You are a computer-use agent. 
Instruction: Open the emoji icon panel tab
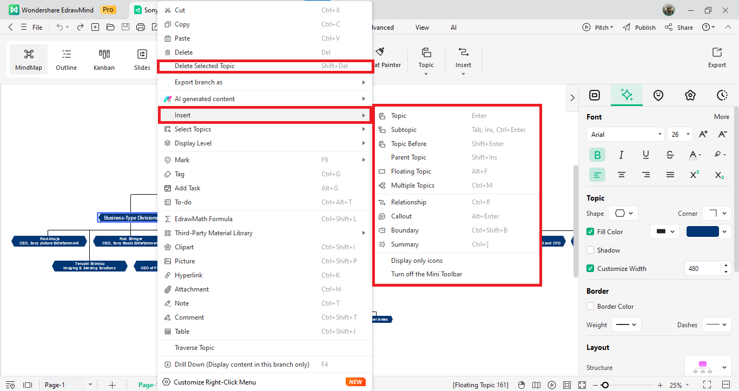[x=658, y=95]
